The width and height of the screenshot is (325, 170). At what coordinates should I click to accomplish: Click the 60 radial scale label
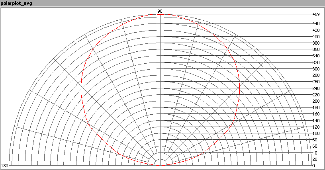point(315,147)
